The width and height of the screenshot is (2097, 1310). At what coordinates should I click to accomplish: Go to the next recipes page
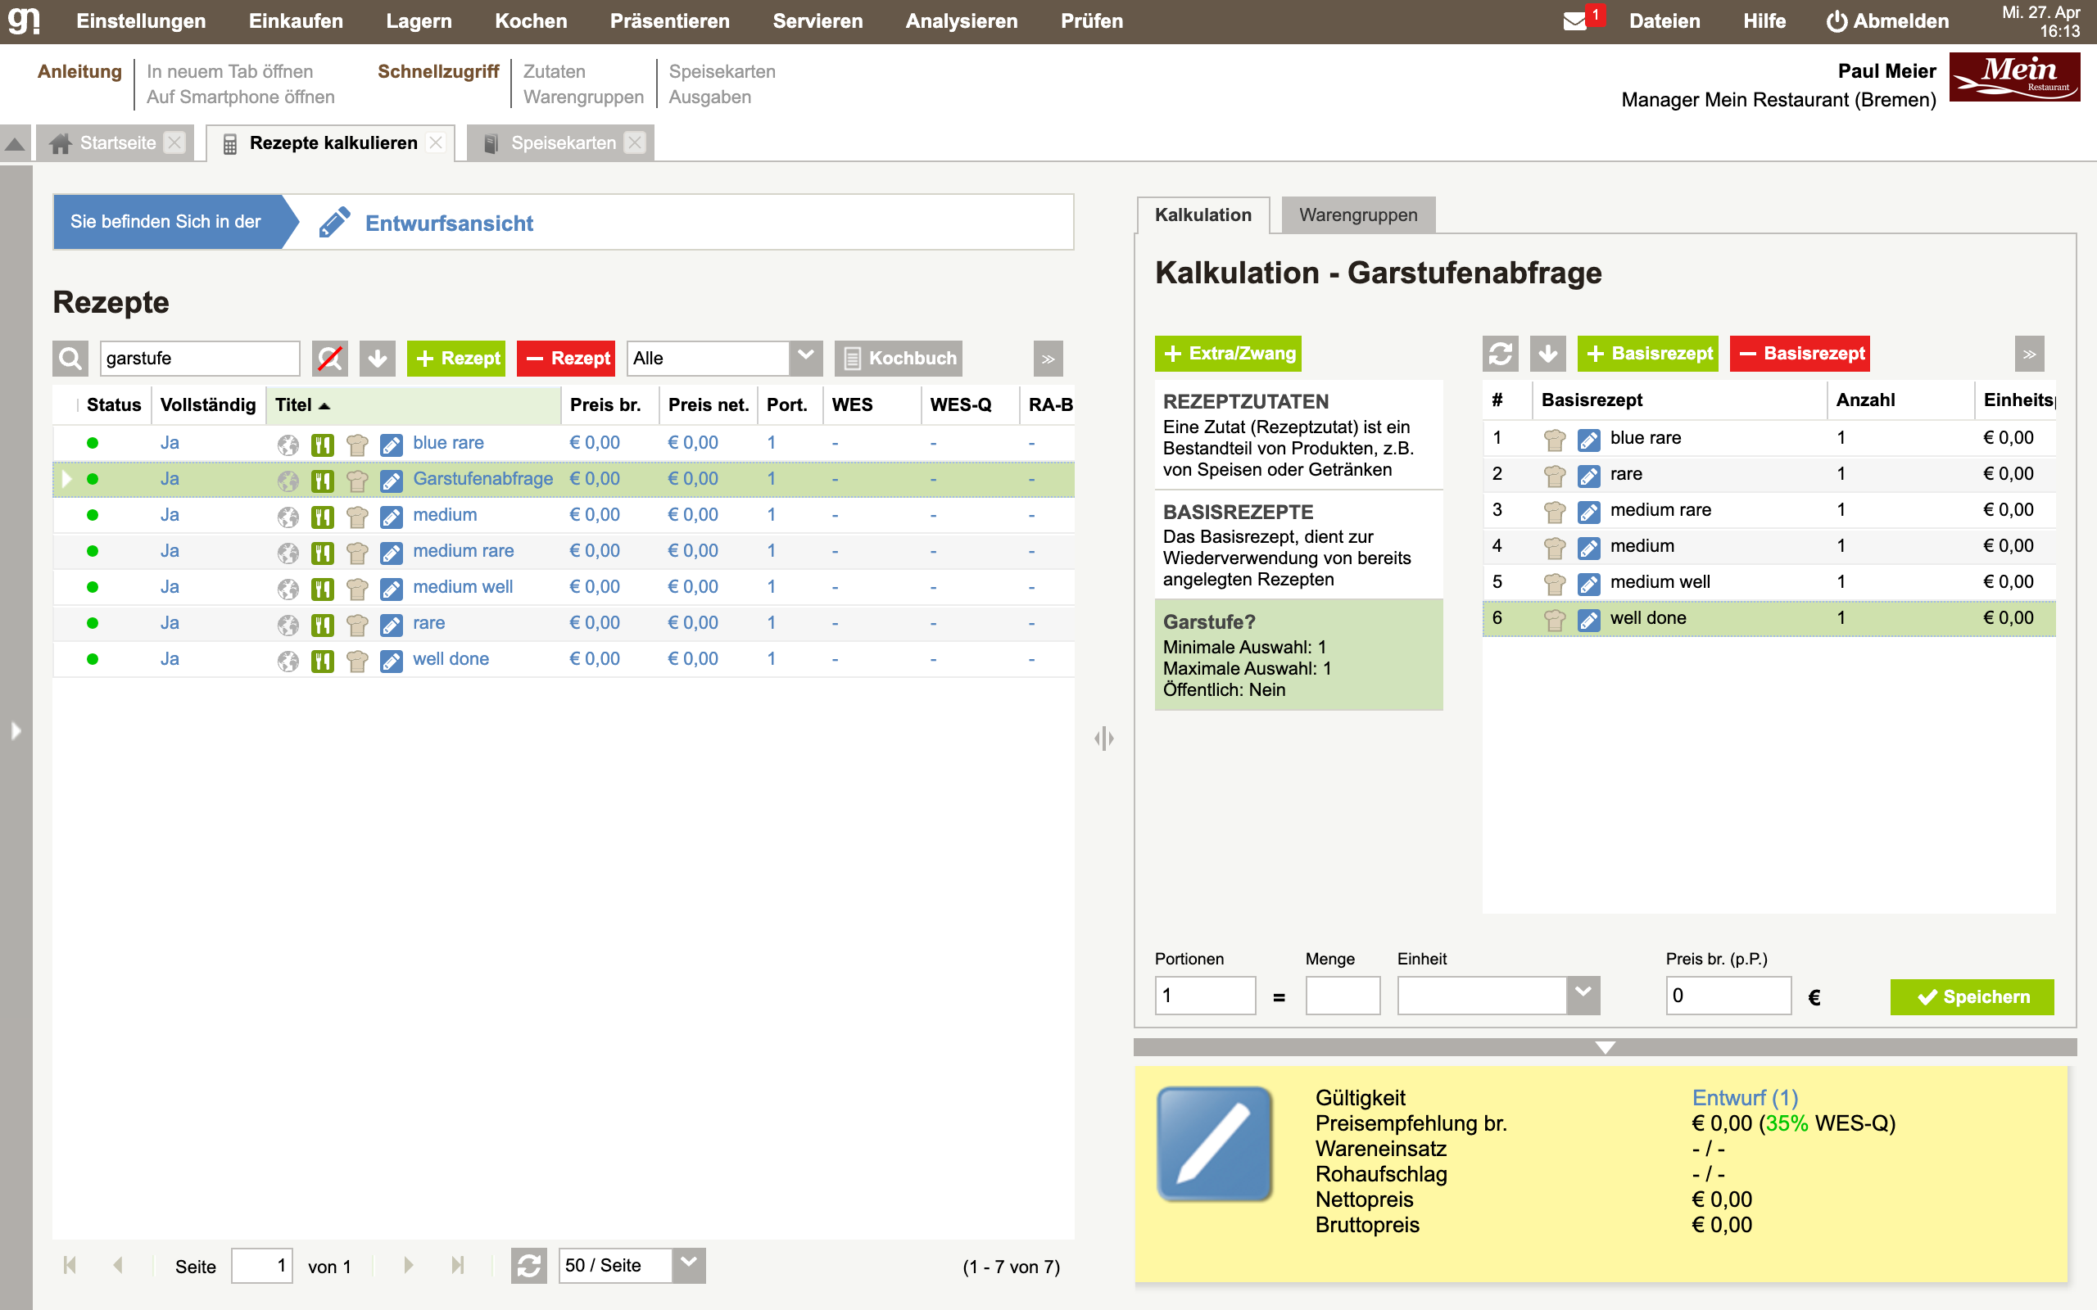coord(408,1265)
